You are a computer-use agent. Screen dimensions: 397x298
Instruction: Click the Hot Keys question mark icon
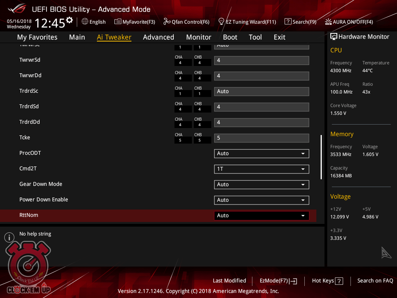(339, 281)
